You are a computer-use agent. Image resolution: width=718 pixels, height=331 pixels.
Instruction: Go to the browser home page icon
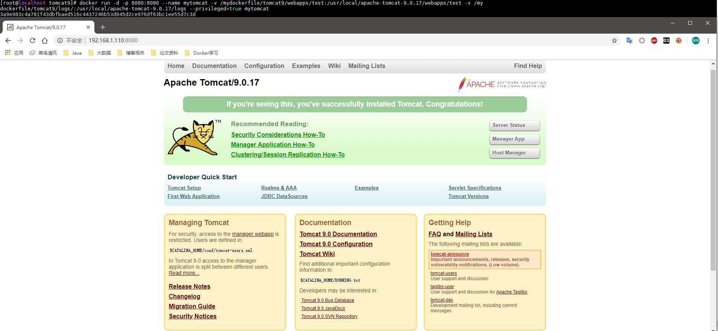(45, 41)
